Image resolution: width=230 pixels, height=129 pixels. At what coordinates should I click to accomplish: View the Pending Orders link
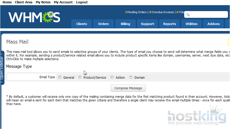point(137,12)
